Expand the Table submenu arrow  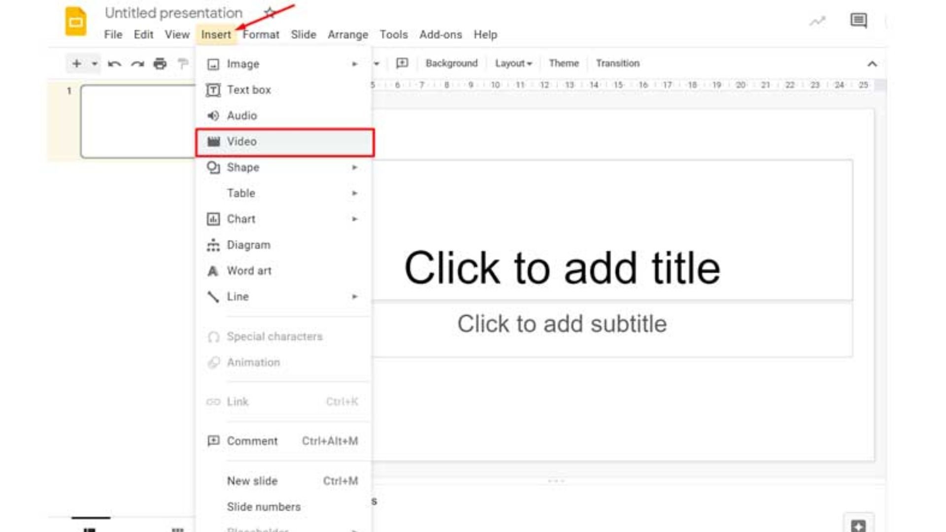[354, 193]
